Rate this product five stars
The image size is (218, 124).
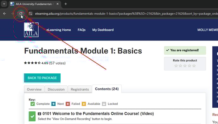click(194, 66)
